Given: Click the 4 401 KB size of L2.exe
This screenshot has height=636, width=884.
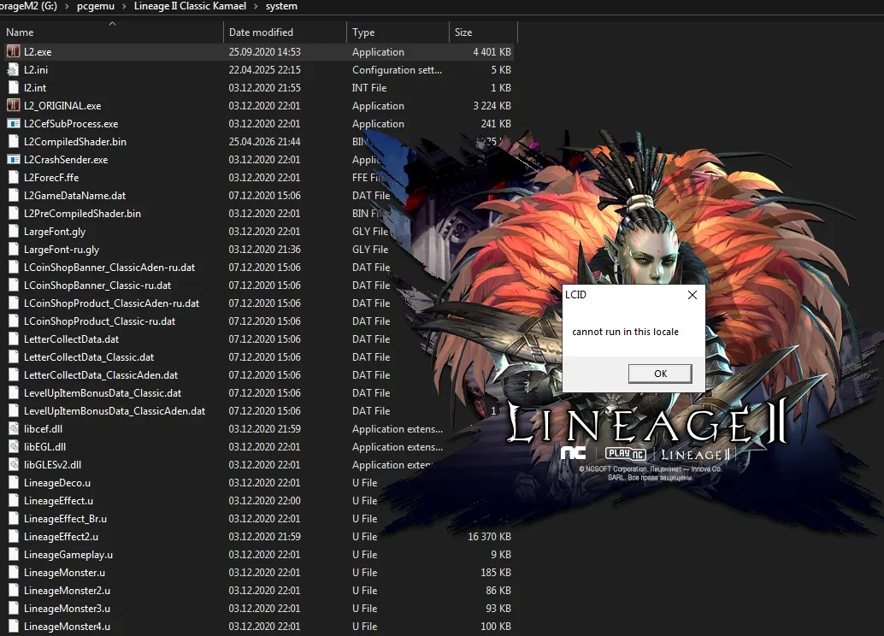Looking at the screenshot, I should pos(492,52).
